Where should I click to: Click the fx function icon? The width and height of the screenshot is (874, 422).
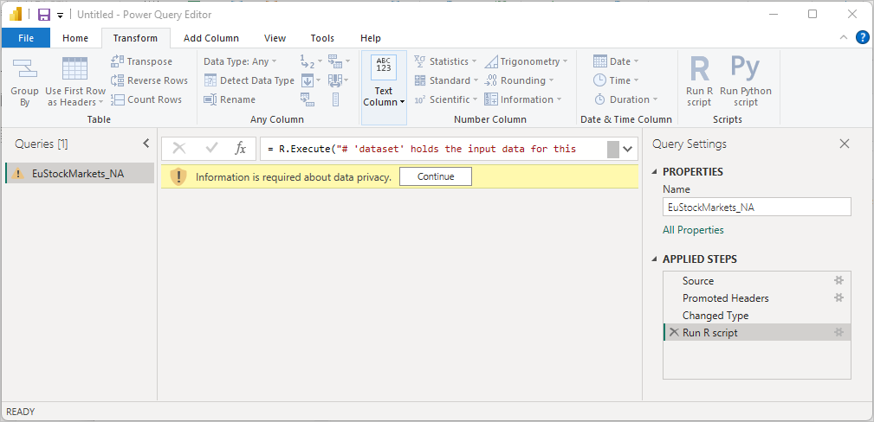click(x=240, y=149)
